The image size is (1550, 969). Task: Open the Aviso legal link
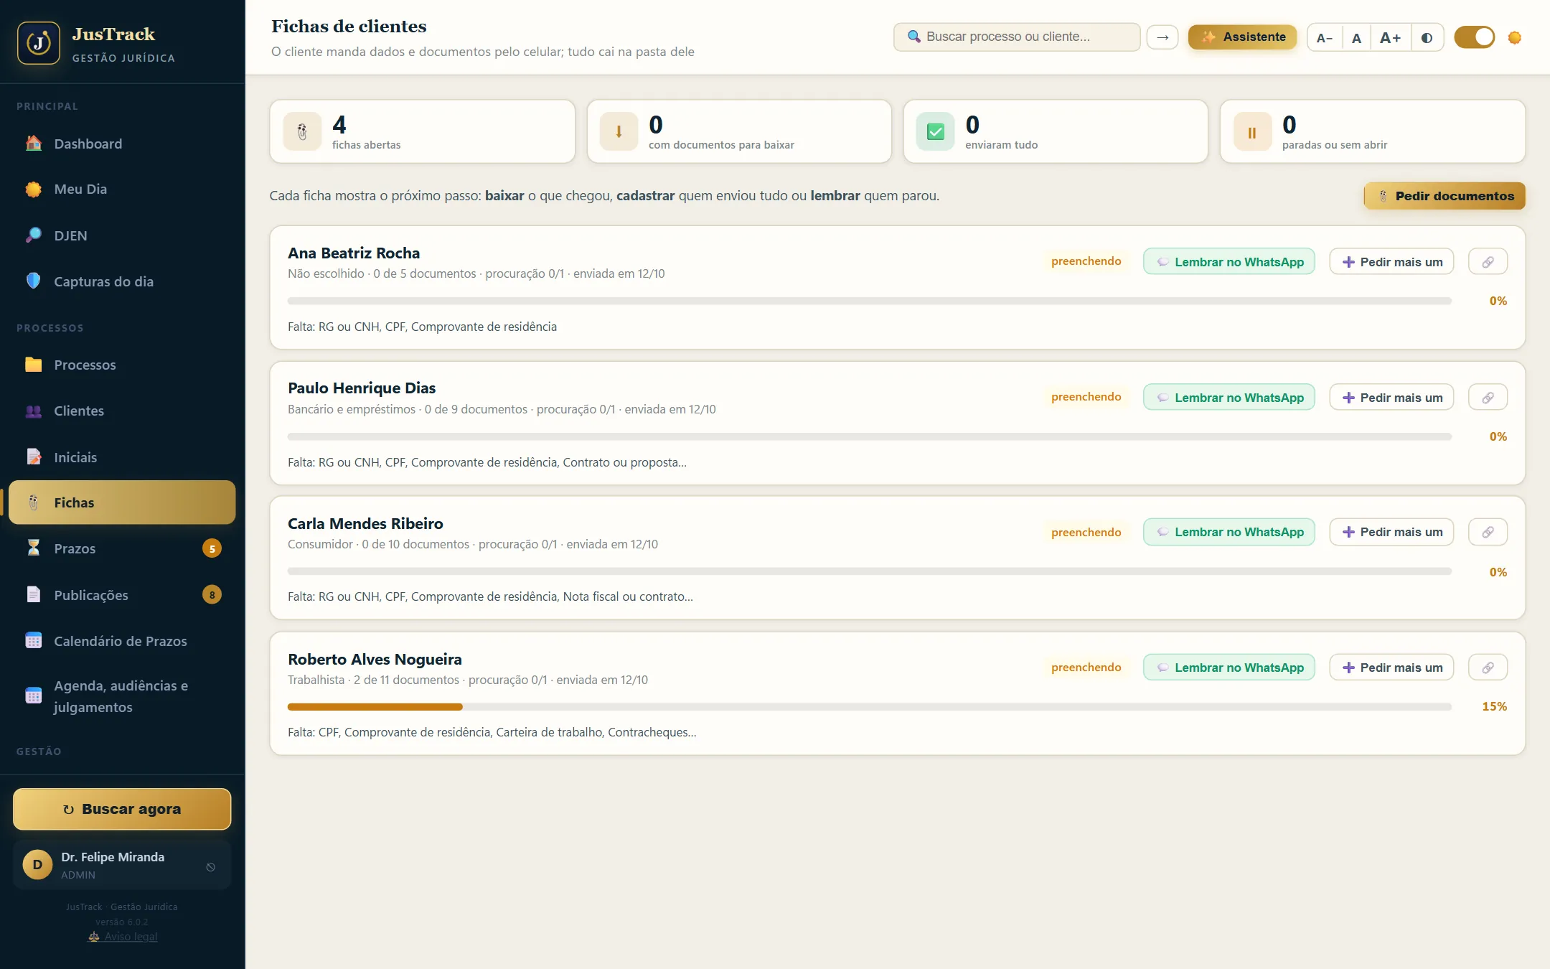tap(123, 936)
